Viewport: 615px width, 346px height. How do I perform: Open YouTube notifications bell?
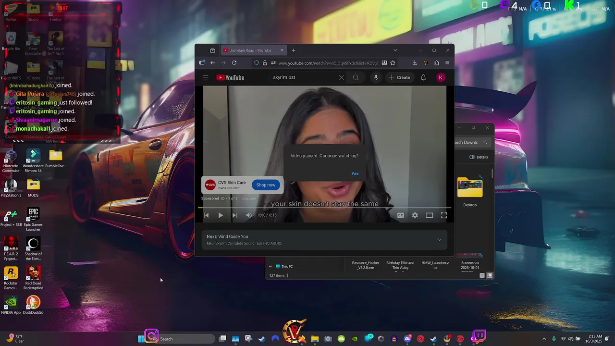(x=423, y=77)
